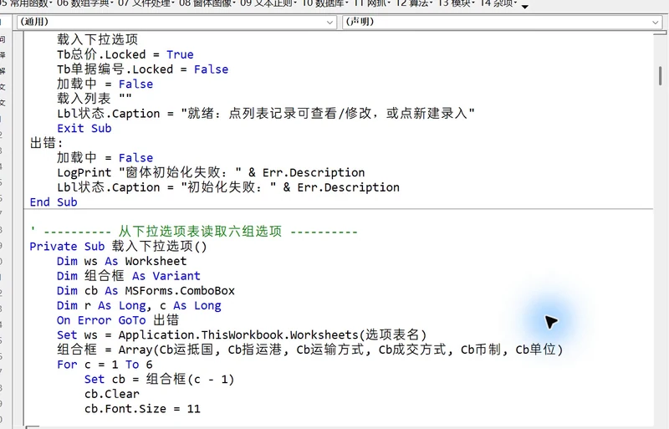Screen dimensions: 669x429
Task: Open the 10 数据库 menu
Action: [x=324, y=3]
